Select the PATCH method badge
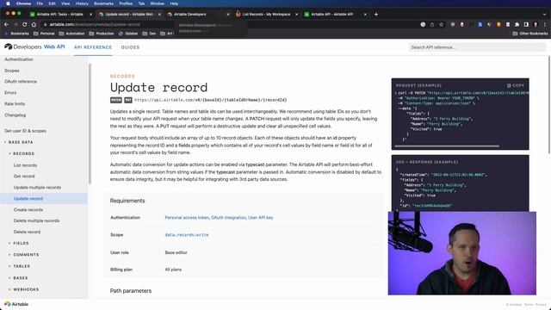Viewport: 551px width, 310px height. [x=116, y=100]
